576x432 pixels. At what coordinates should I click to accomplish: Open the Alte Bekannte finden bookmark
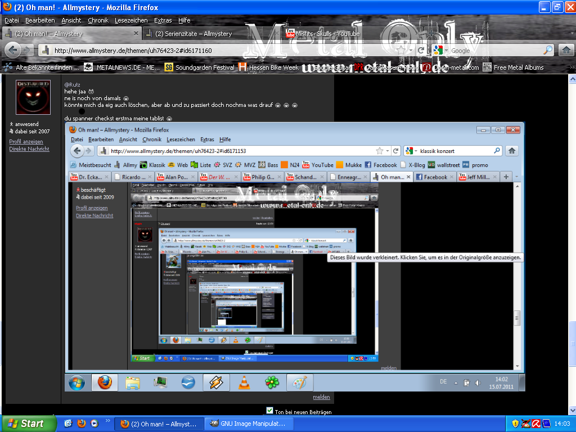click(x=42, y=67)
